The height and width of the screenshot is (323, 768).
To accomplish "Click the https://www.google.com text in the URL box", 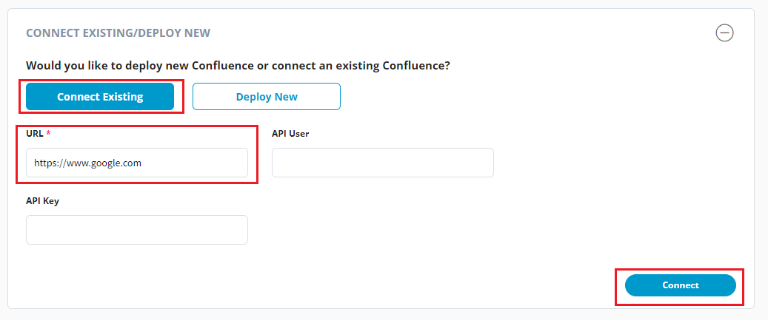I will pyautogui.click(x=87, y=163).
